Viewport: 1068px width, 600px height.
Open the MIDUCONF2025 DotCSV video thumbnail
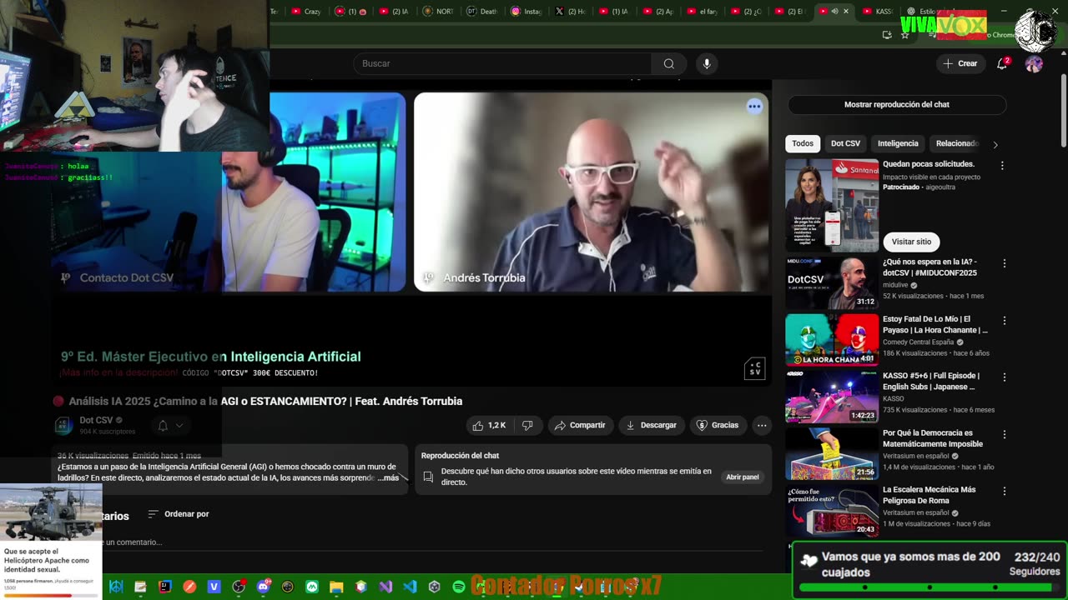(832, 282)
